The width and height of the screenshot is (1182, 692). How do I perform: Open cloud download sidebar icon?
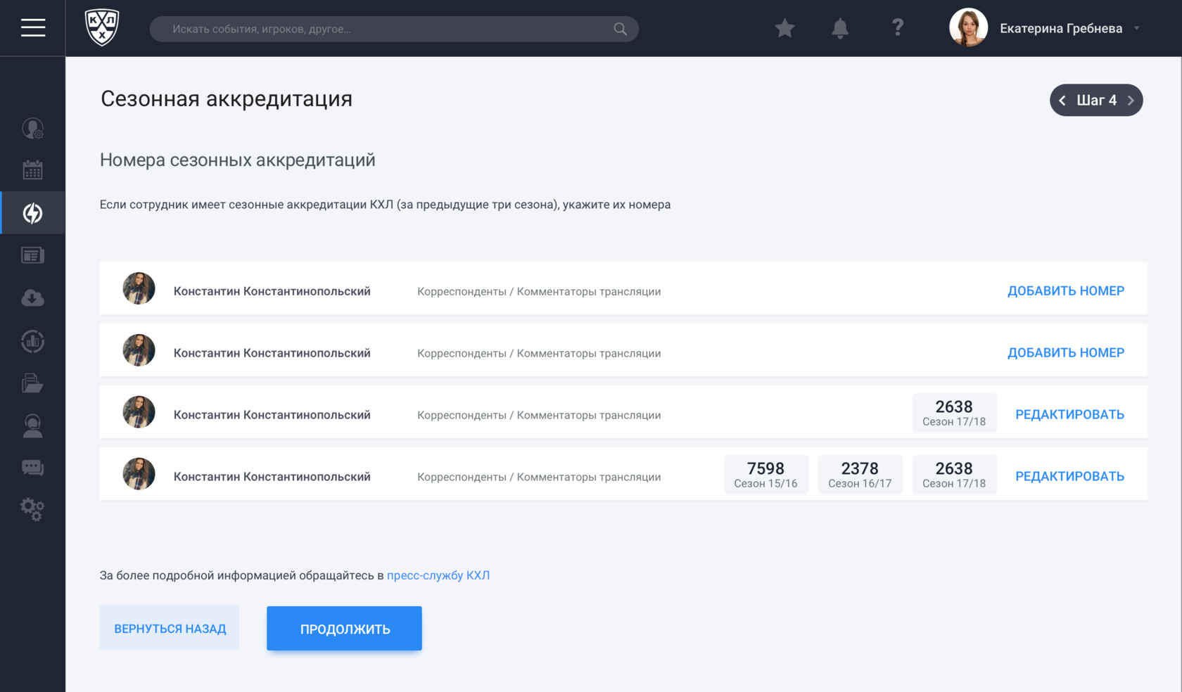click(32, 298)
